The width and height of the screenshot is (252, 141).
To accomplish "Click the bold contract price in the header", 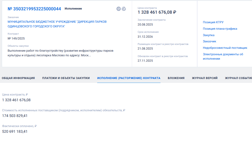I will click(157, 12).
